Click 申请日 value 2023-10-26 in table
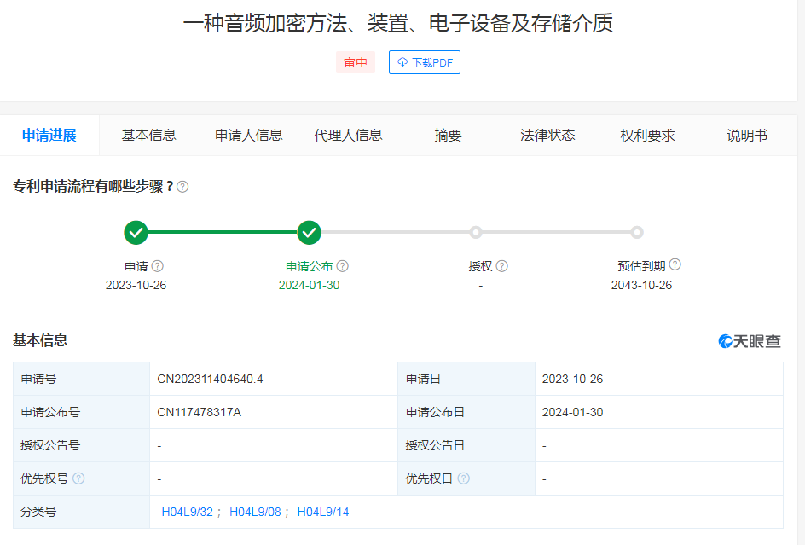 (572, 379)
